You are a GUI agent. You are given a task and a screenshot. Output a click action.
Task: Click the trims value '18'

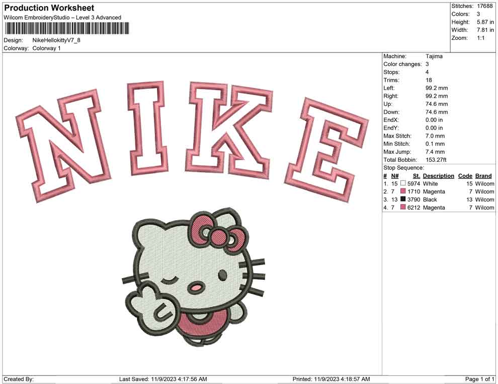[429, 80]
